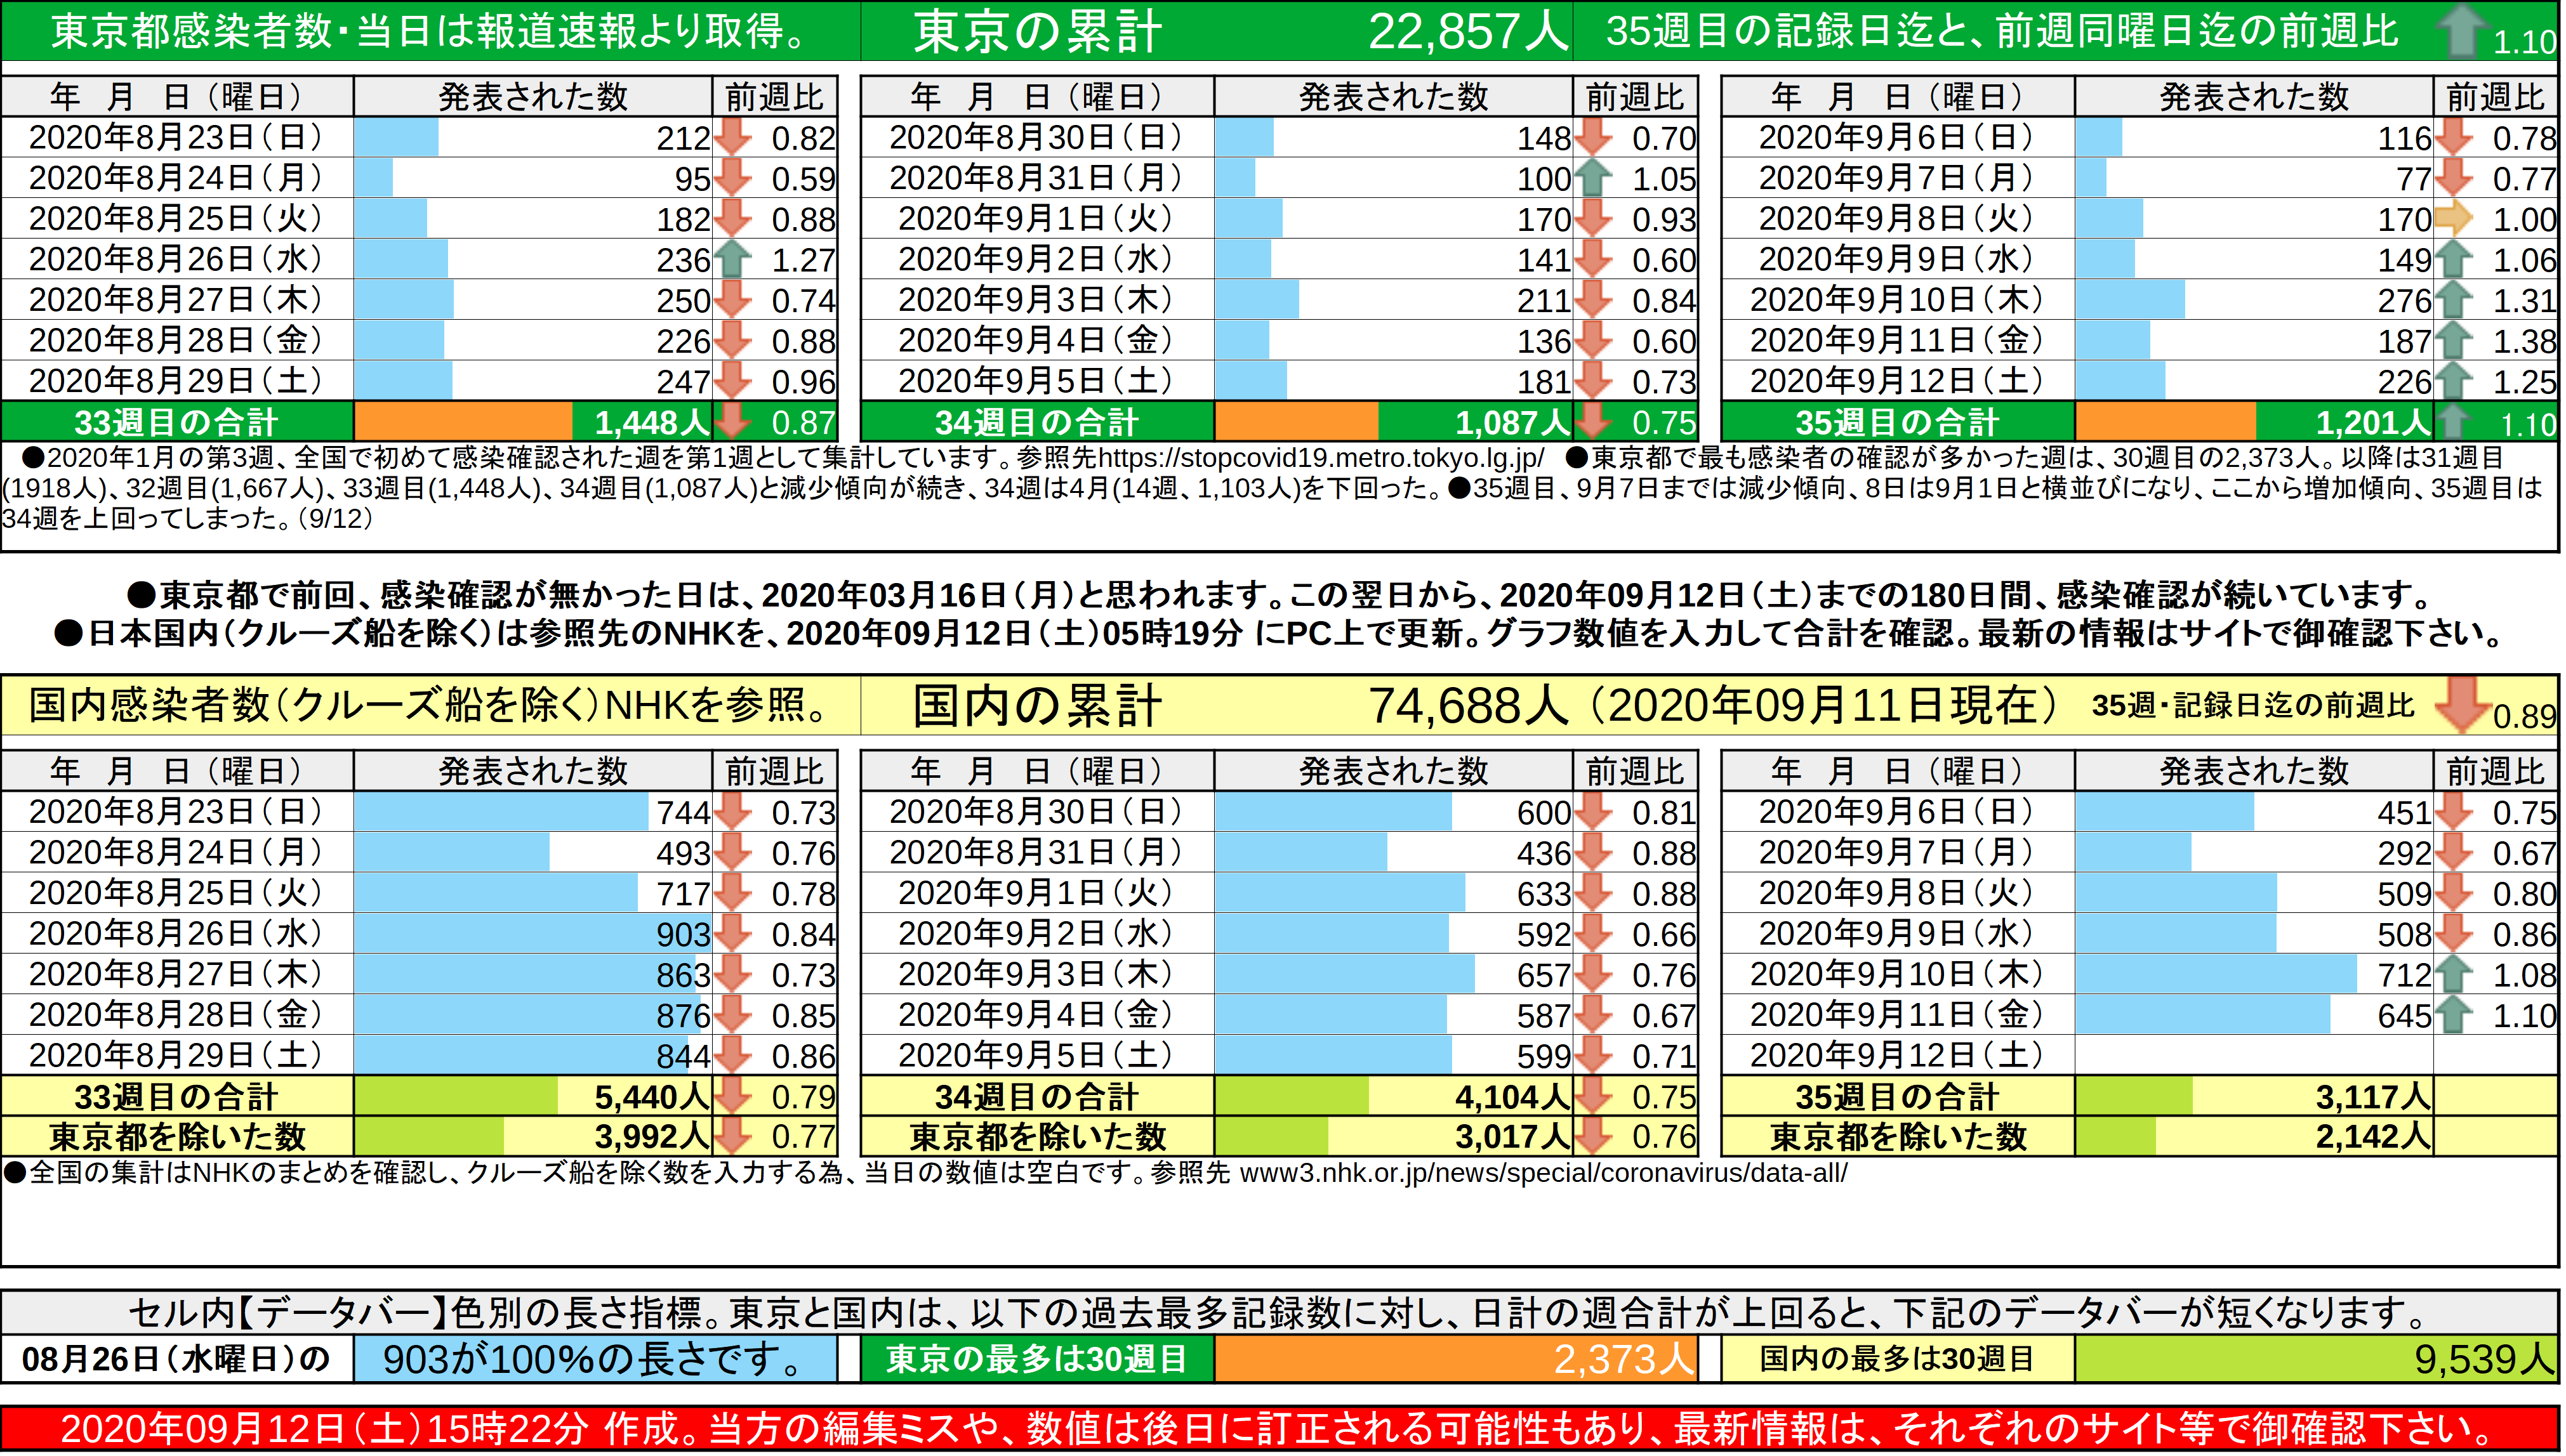Click the down arrow beside national 8月23日 0.73
2566x1456 pixels.
pyautogui.click(x=732, y=812)
